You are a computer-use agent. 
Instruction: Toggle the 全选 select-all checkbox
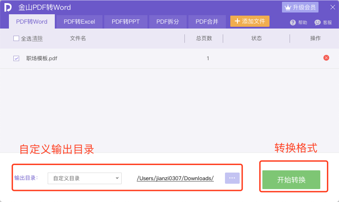click(x=16, y=38)
